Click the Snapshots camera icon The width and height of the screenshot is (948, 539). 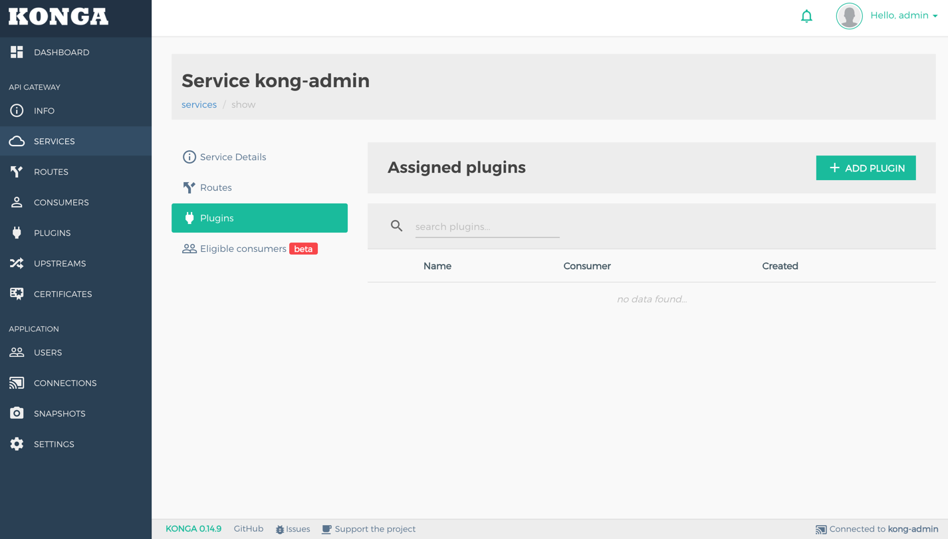[x=17, y=413]
